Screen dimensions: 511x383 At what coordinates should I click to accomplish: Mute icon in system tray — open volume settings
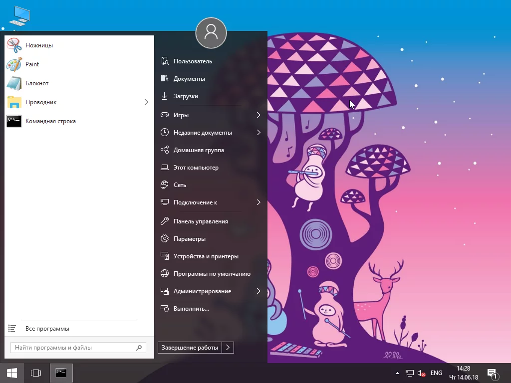421,373
